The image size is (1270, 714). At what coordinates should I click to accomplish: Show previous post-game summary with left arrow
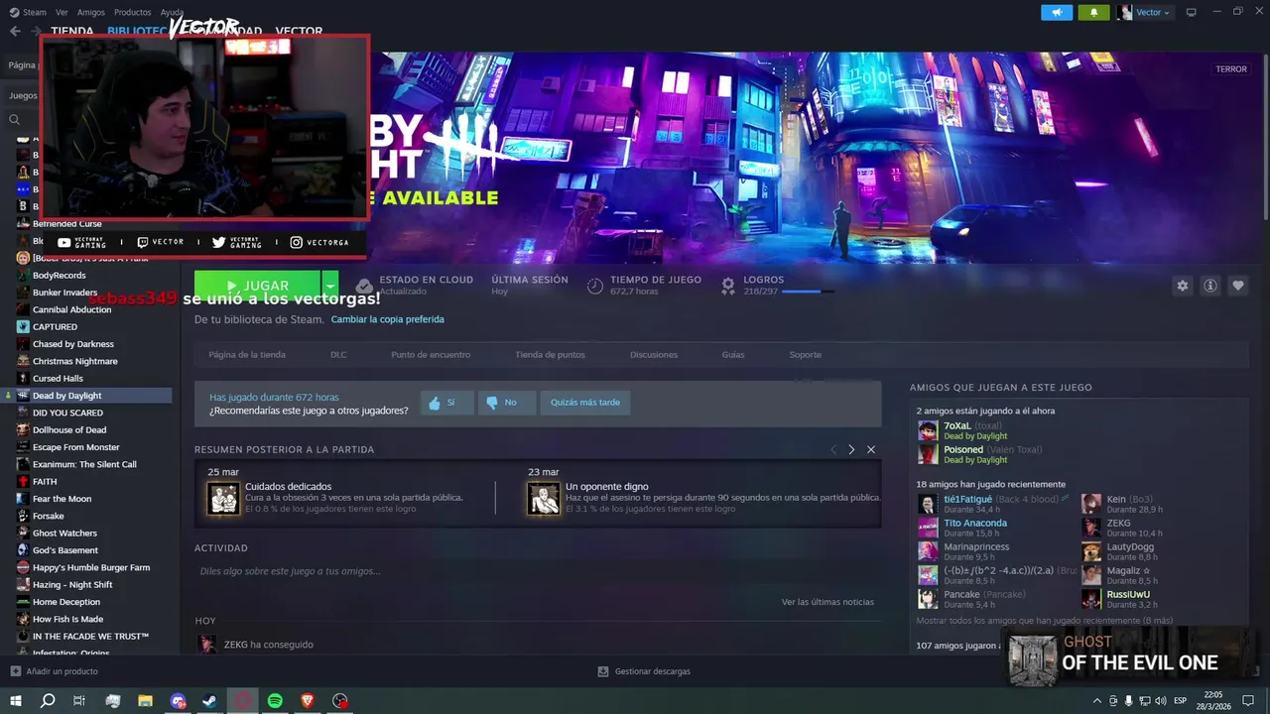(833, 449)
